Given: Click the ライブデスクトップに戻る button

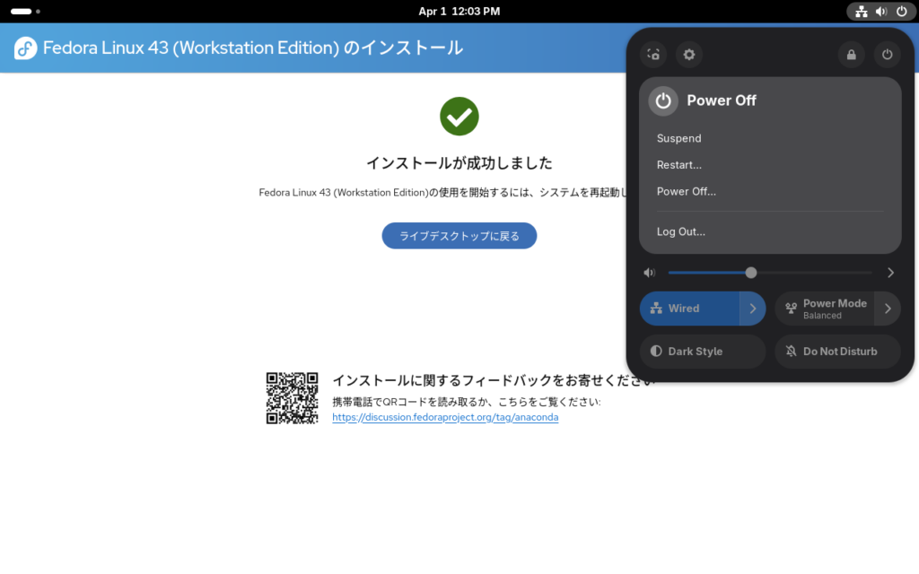Looking at the screenshot, I should [459, 236].
